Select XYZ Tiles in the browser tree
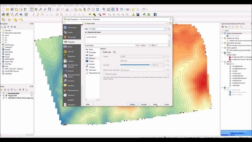The width and height of the screenshot is (252, 142). (x=8, y=64)
